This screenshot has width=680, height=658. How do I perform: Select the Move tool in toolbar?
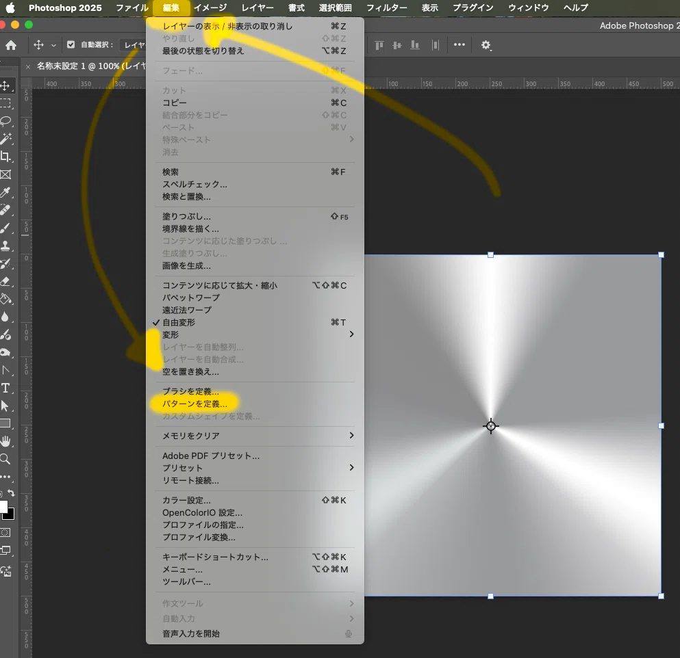tap(5, 85)
